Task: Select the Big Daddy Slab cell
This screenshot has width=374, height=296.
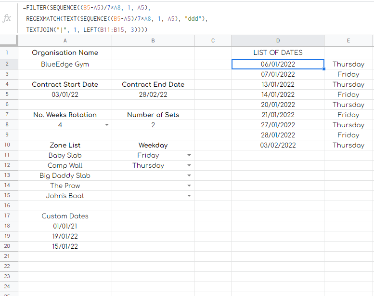Action: [65, 175]
